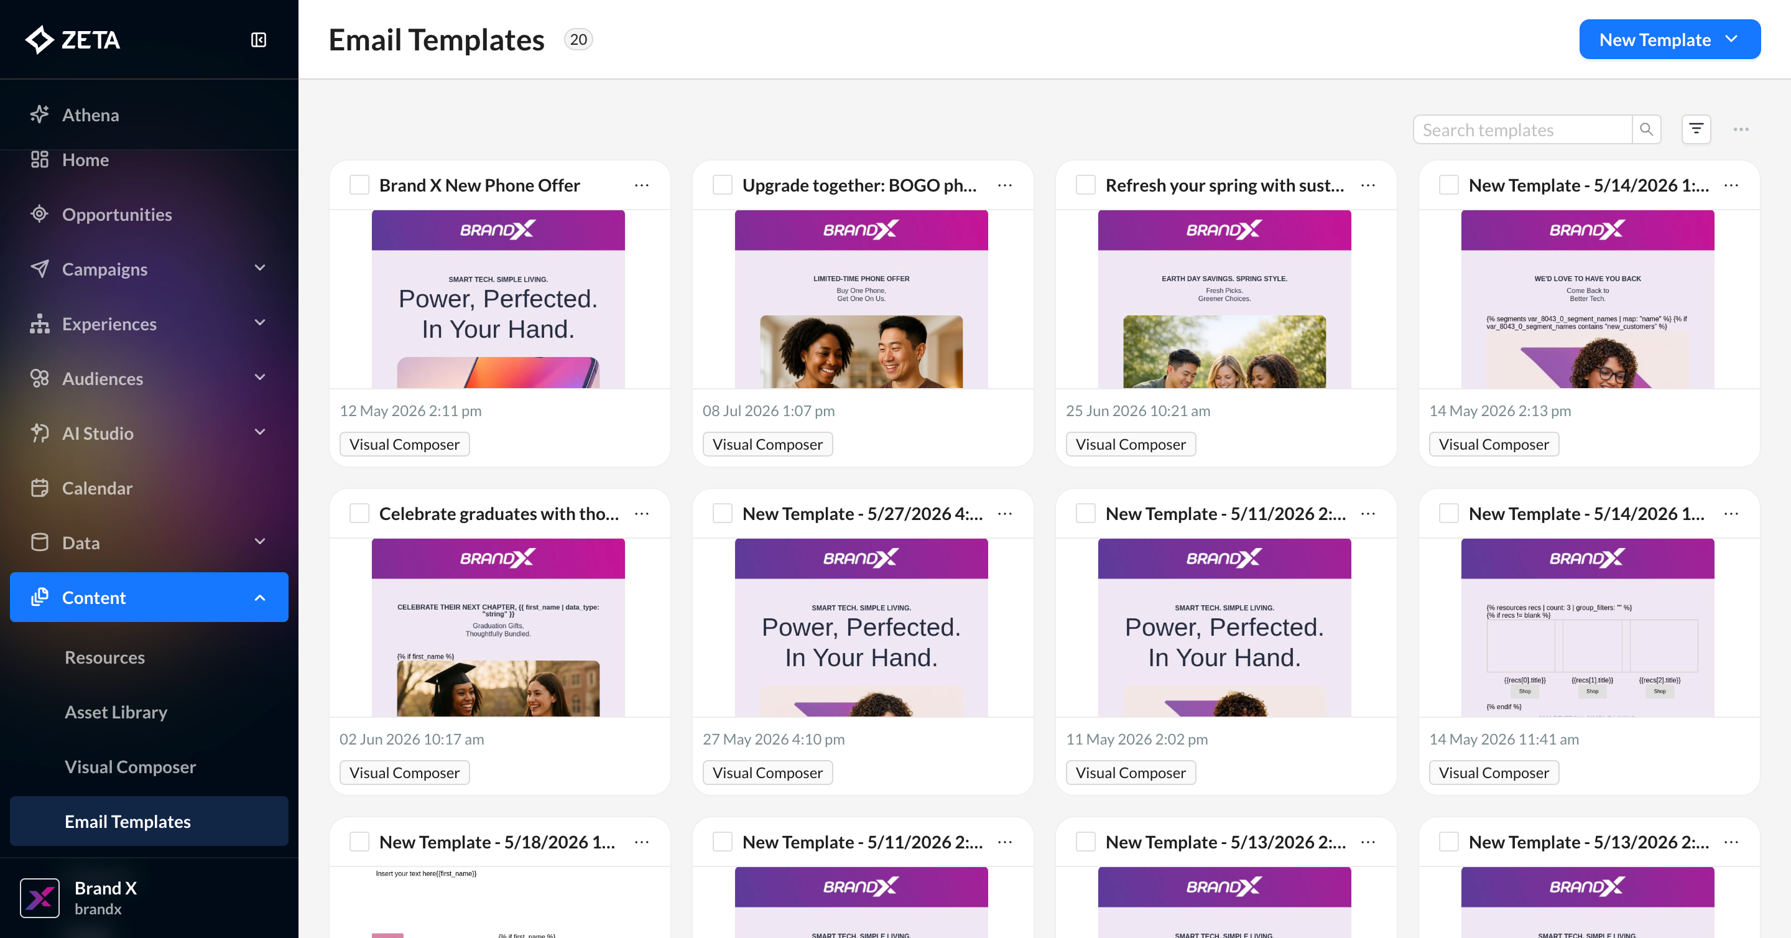Click the template count badge showing 20

[x=578, y=40]
